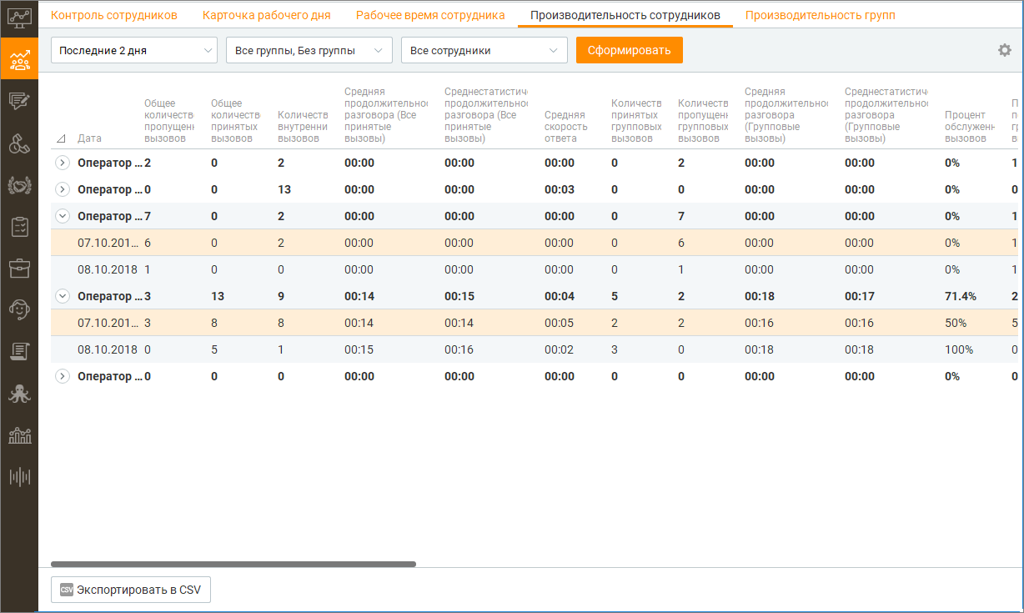Click the 00:03 average answer speed cell

560,189
